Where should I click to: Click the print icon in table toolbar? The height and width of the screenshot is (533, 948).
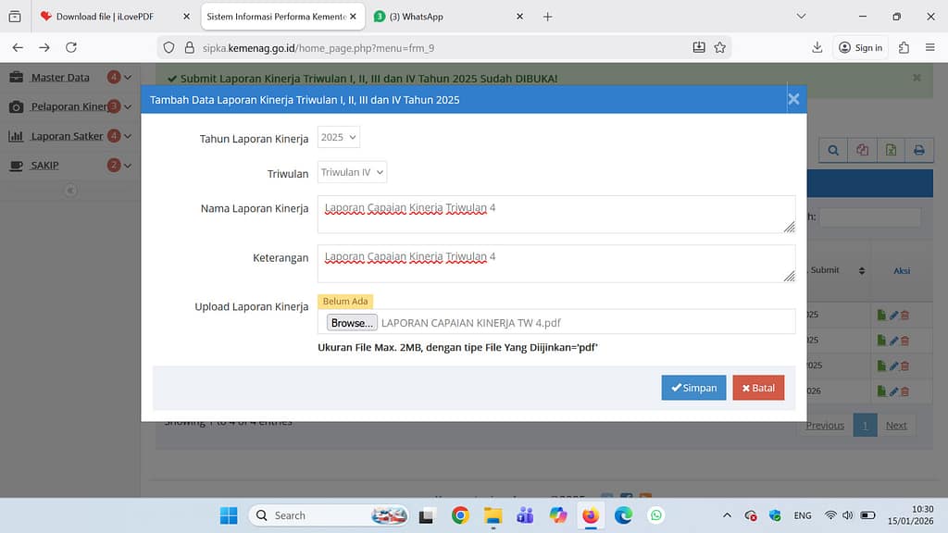(918, 151)
